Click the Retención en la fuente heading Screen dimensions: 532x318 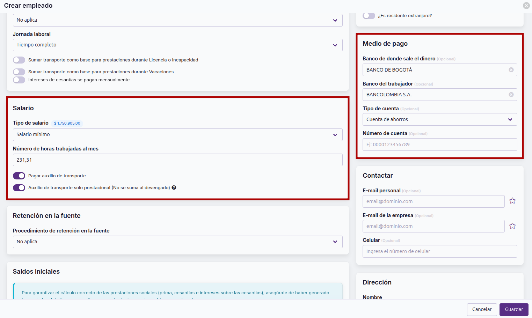(x=47, y=216)
